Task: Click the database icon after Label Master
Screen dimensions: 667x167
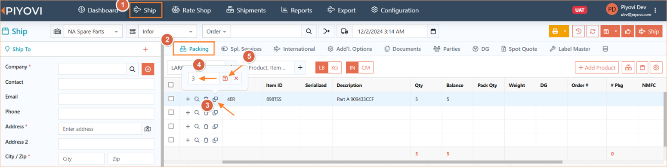Action: [605, 49]
